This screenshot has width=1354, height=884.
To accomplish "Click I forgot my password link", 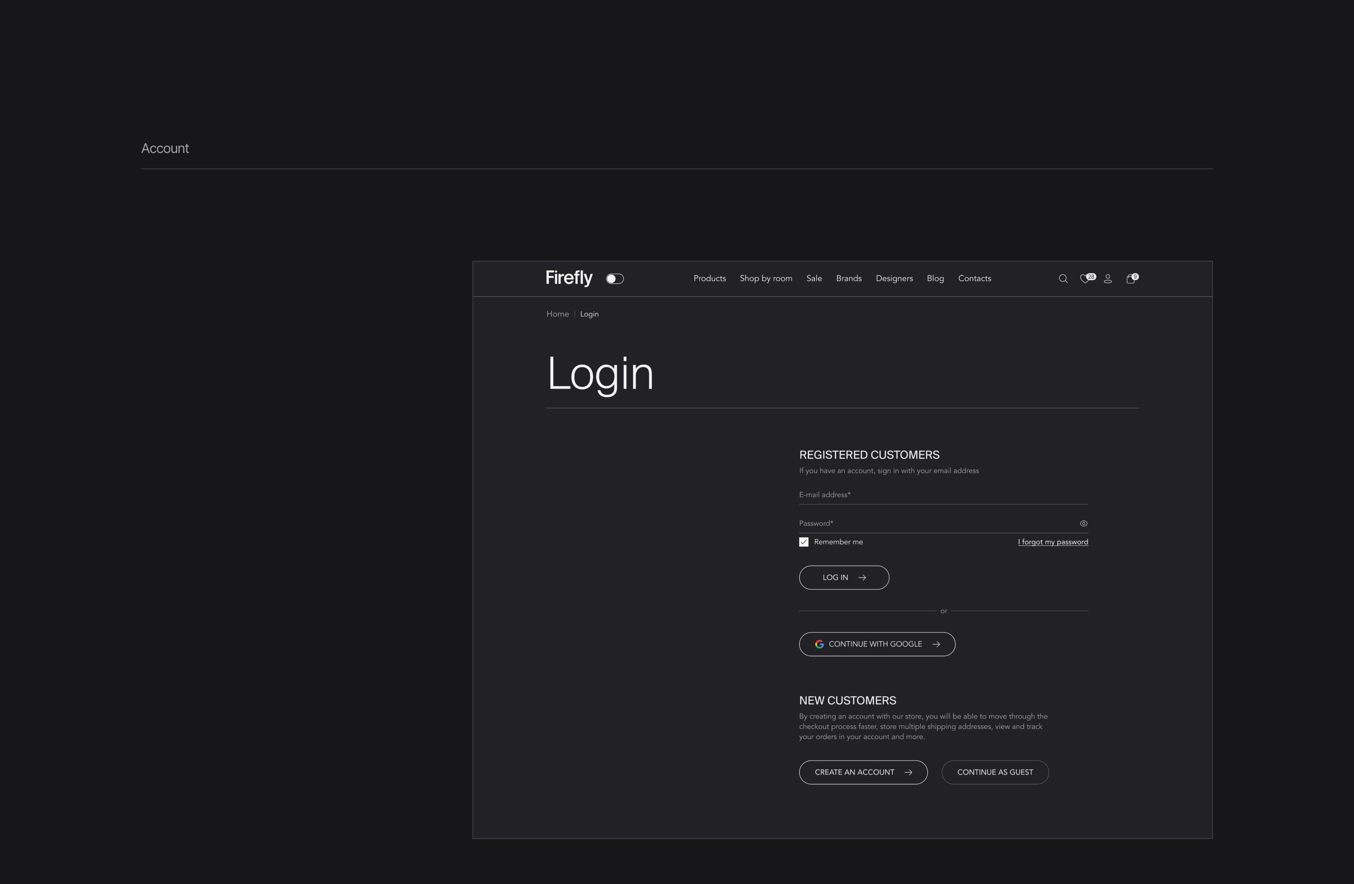I will pos(1052,542).
